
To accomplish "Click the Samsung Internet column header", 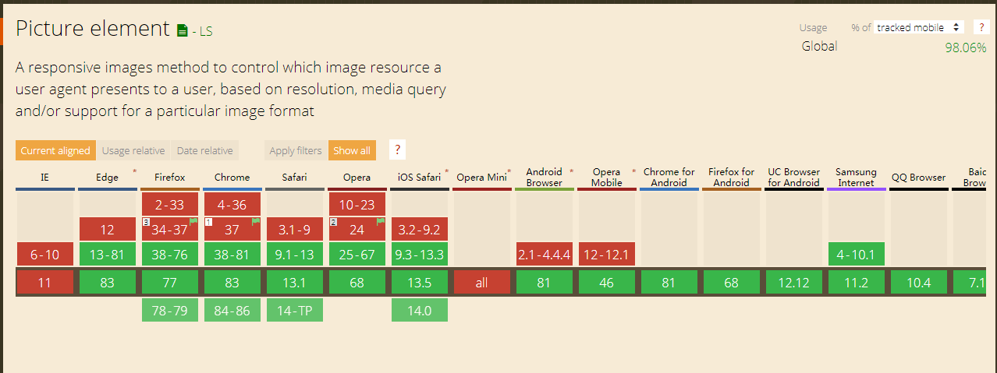I will 856,178.
